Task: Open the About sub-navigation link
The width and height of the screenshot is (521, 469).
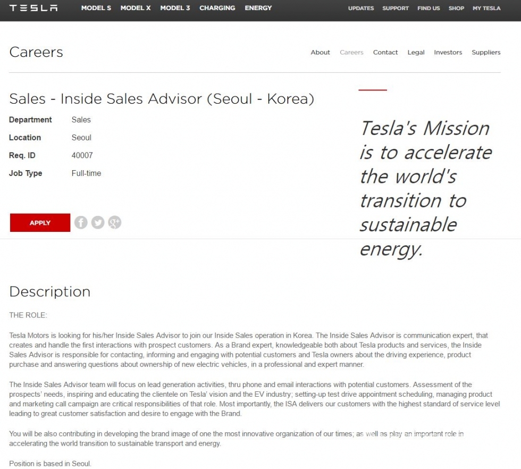Action: pyautogui.click(x=321, y=52)
